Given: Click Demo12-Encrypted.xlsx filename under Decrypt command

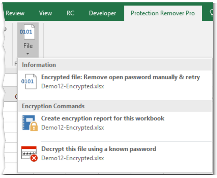Looking at the screenshot, I should coord(73,158).
